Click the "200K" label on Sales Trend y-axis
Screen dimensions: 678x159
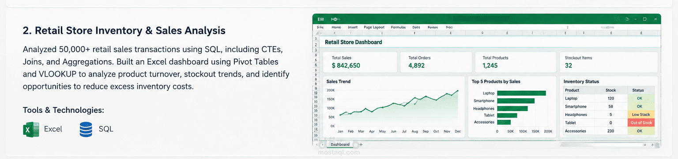tap(331, 90)
